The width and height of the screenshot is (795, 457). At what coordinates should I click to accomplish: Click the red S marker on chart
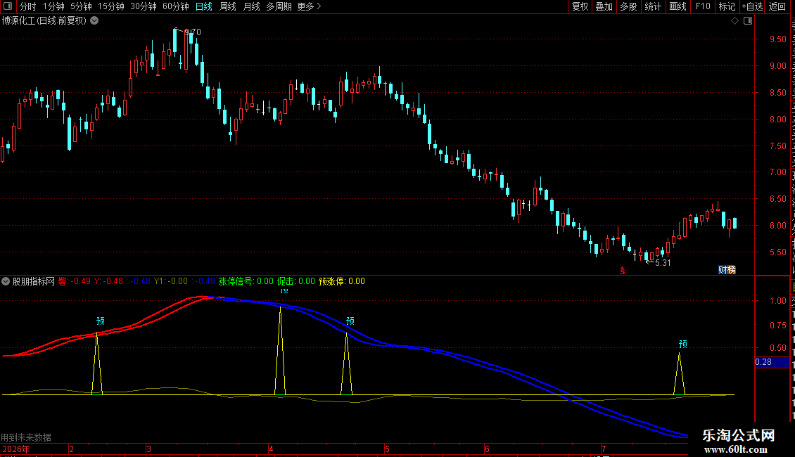[x=623, y=271]
